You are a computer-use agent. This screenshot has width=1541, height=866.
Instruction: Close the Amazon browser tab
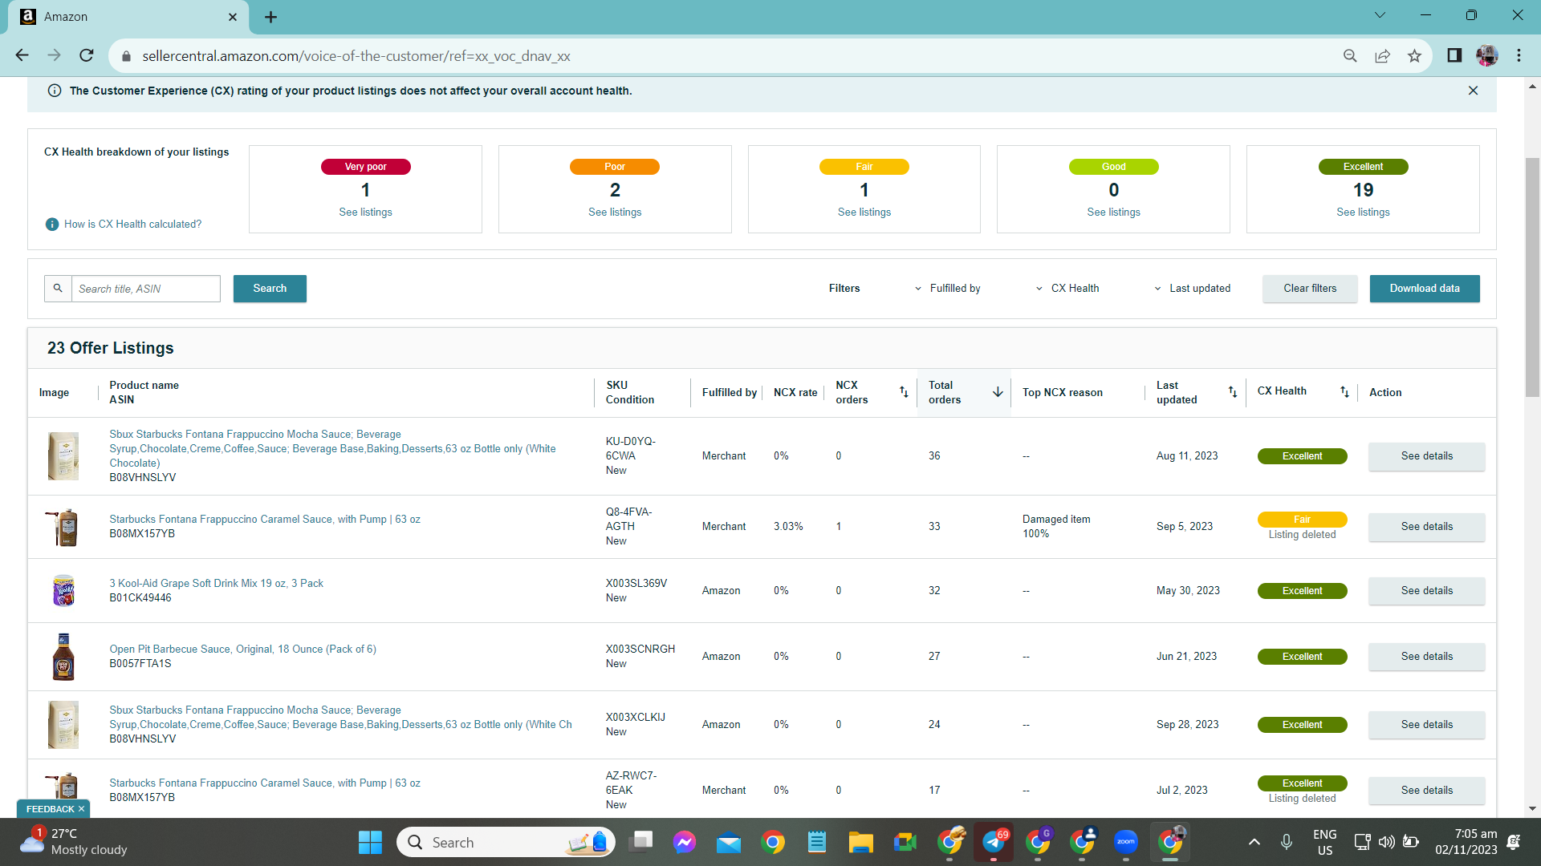coord(233,17)
